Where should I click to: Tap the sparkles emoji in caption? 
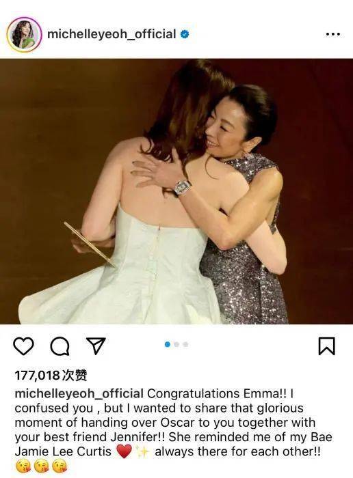[x=142, y=451]
